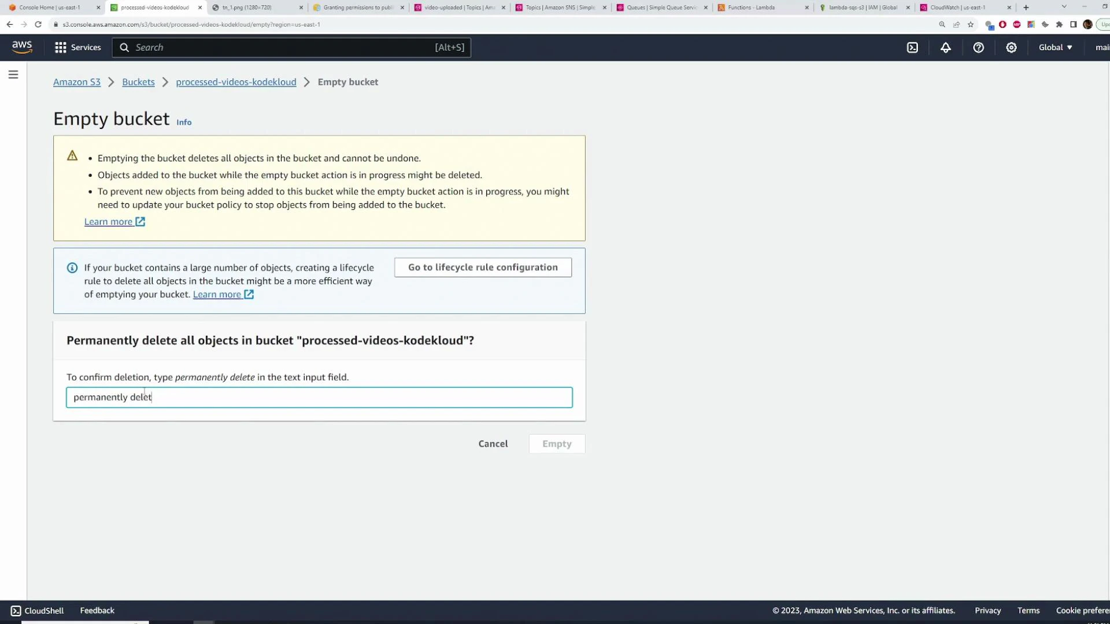Bookmark the page with the star icon
1110x624 pixels.
971,24
